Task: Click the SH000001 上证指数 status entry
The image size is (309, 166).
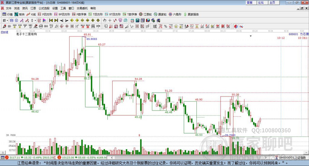Action: coord(292,158)
